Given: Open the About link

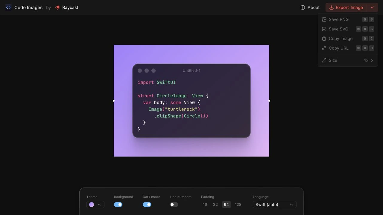Looking at the screenshot, I should point(310,7).
